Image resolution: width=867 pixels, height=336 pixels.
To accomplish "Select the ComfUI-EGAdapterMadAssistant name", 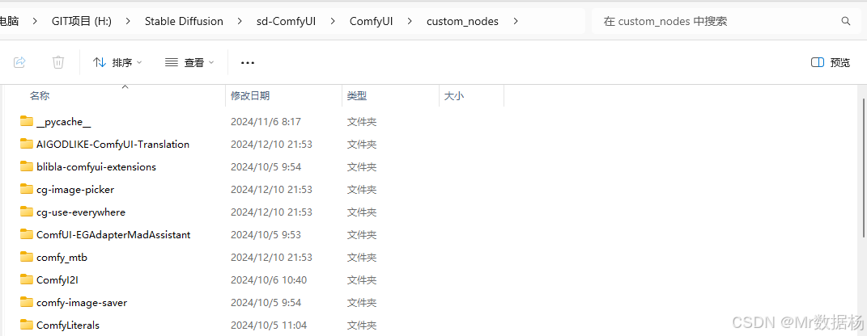I will point(113,235).
